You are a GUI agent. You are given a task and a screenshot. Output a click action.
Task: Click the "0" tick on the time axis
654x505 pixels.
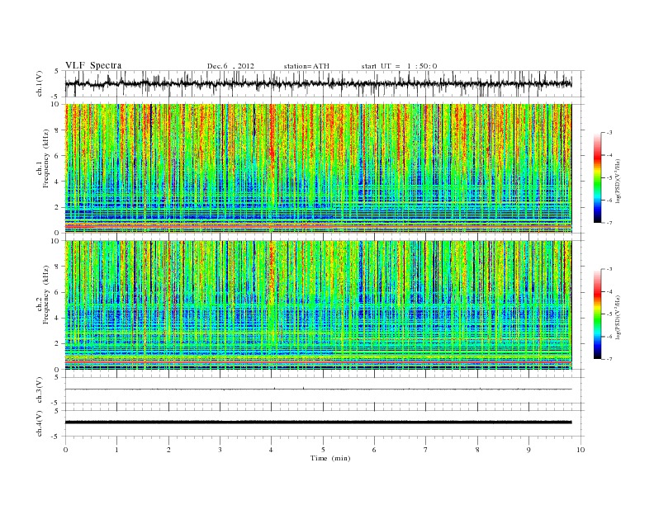(65, 450)
